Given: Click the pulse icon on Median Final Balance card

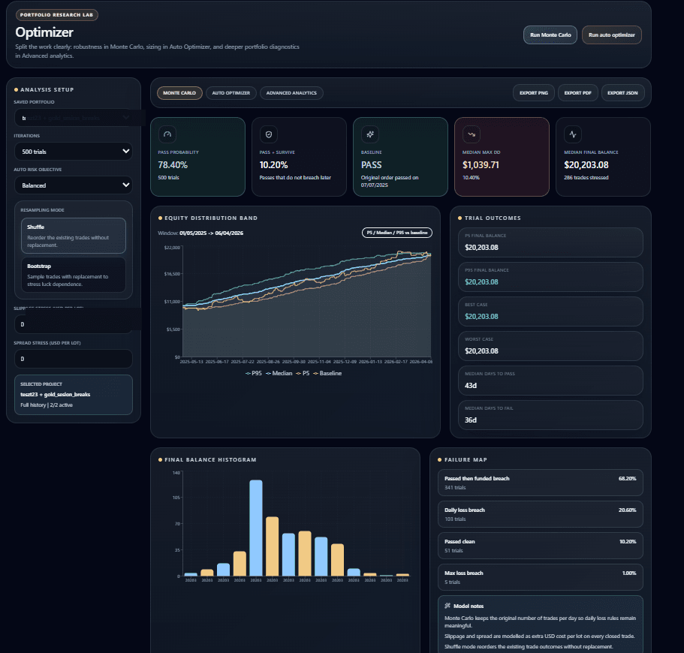Looking at the screenshot, I should pos(573,134).
